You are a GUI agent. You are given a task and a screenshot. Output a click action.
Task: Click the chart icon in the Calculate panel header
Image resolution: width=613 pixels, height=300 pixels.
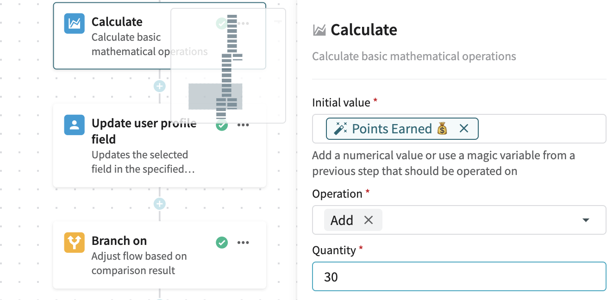(x=319, y=31)
